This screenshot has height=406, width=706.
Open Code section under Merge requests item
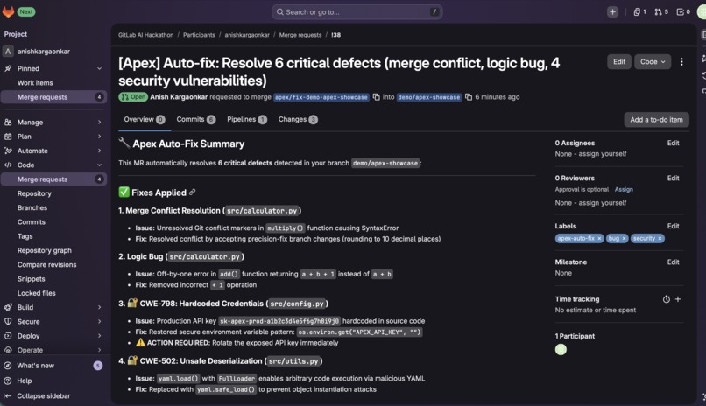[x=53, y=179]
